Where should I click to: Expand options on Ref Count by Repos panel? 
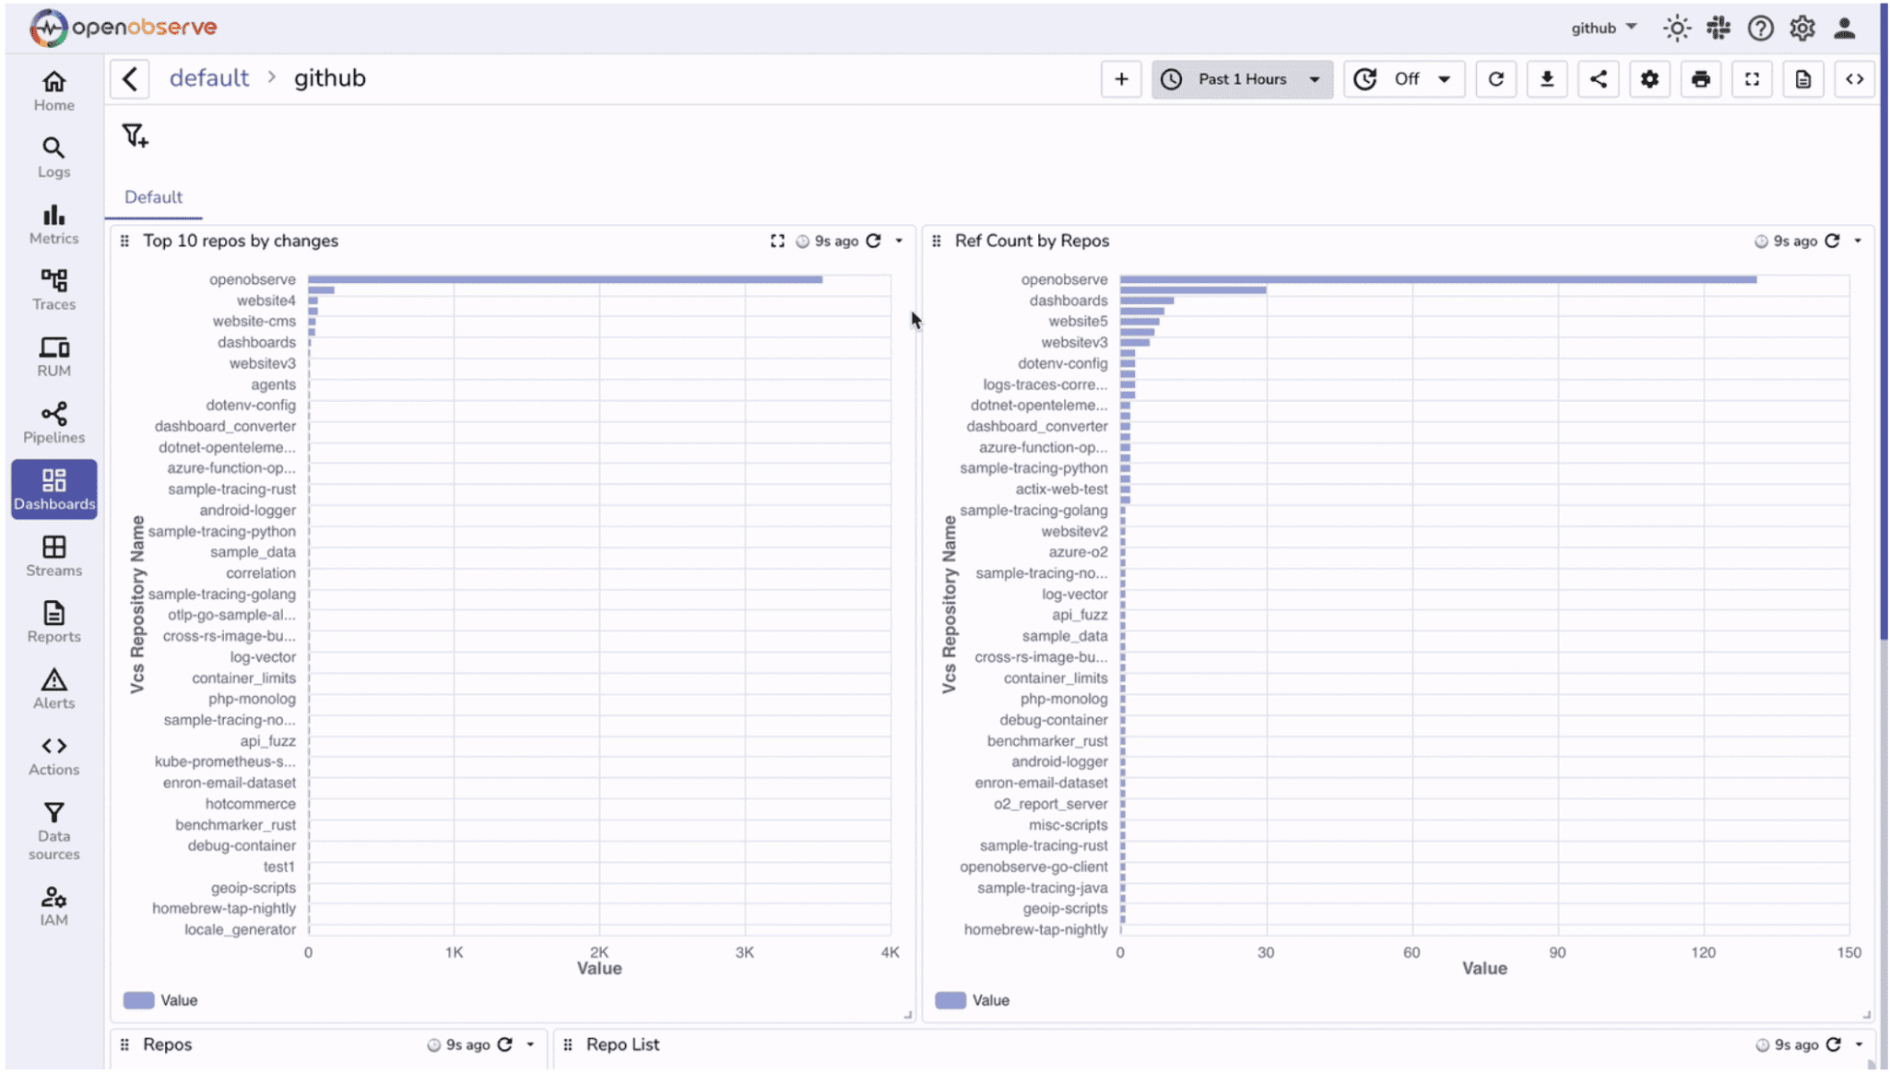tap(1859, 241)
